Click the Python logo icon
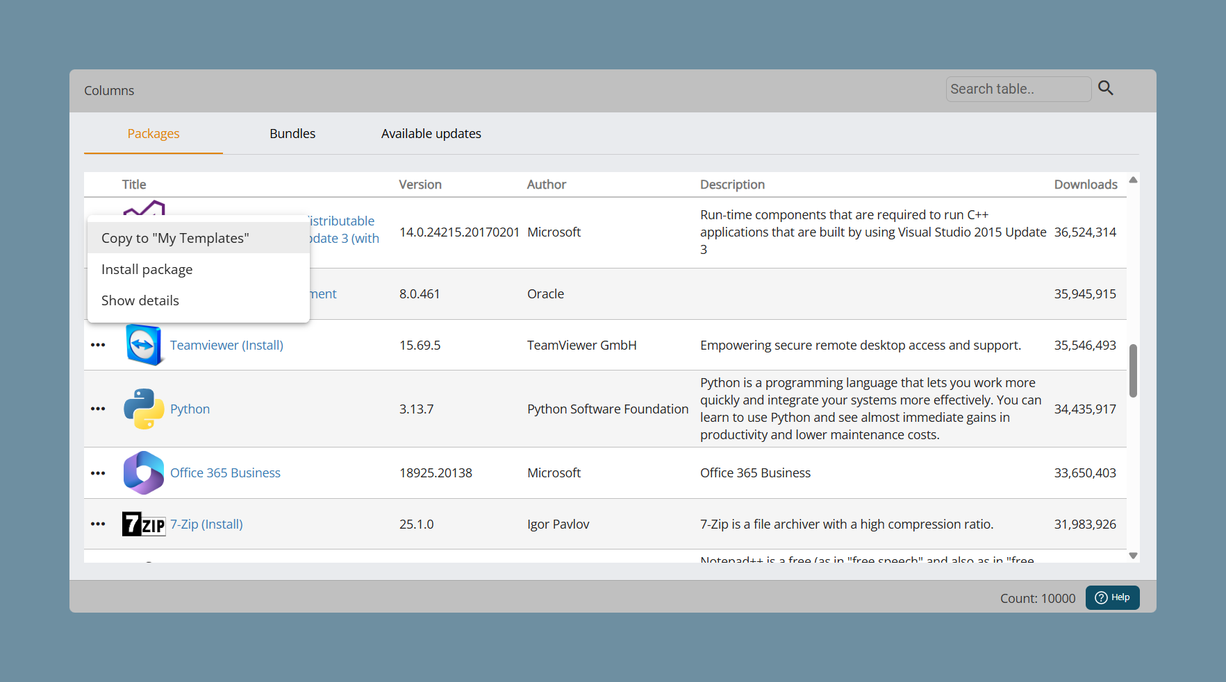 (144, 409)
